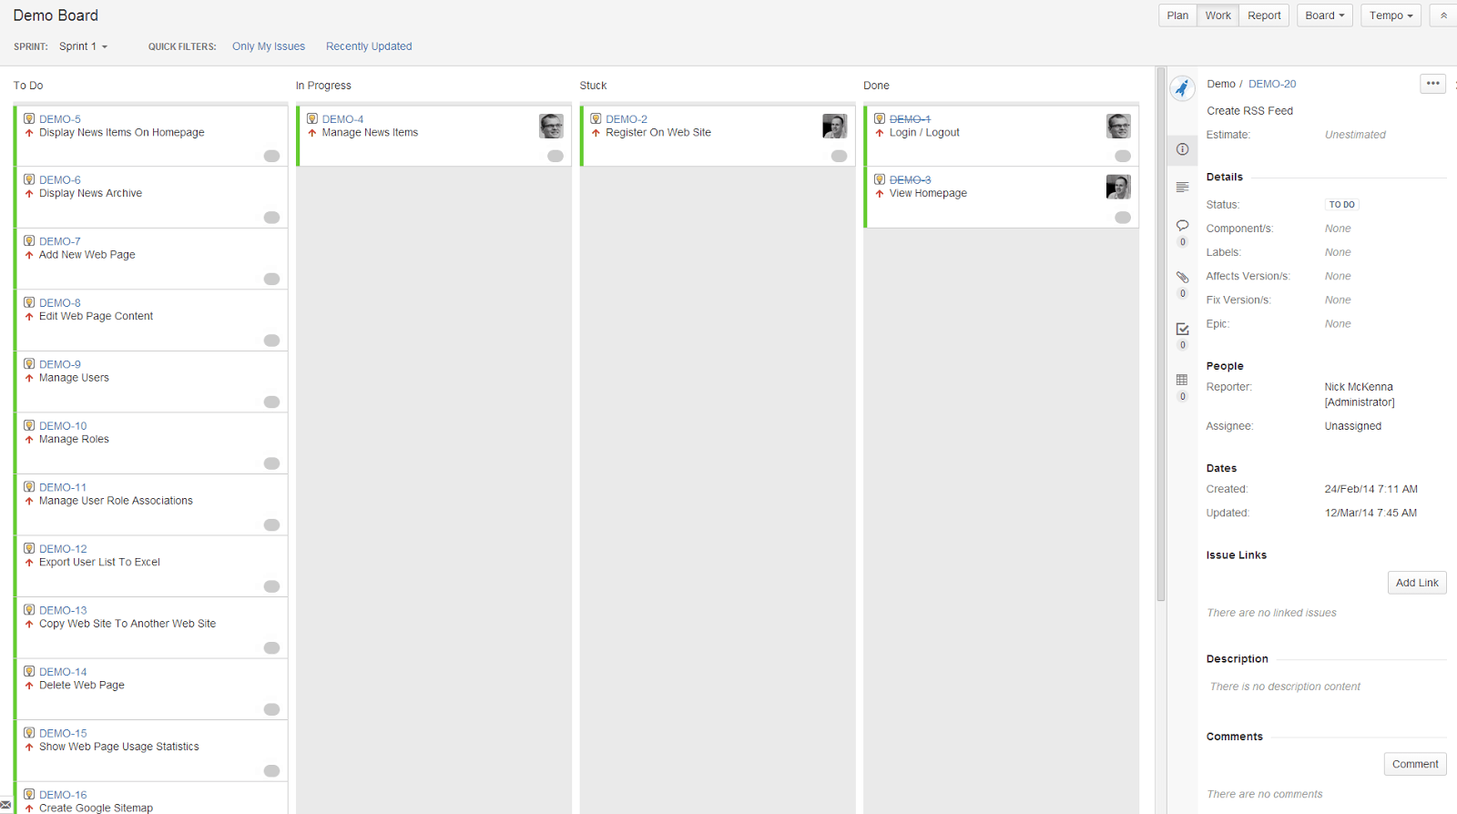Open the comments speech bubble icon

coord(1182,226)
